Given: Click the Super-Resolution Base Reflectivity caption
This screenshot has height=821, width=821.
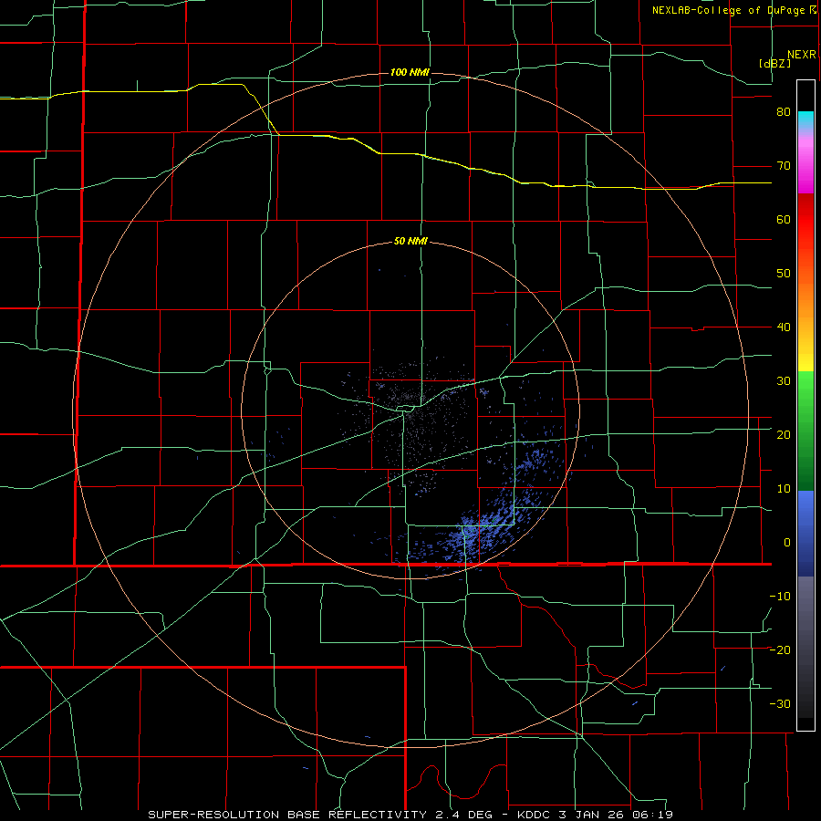Looking at the screenshot, I should [410, 815].
